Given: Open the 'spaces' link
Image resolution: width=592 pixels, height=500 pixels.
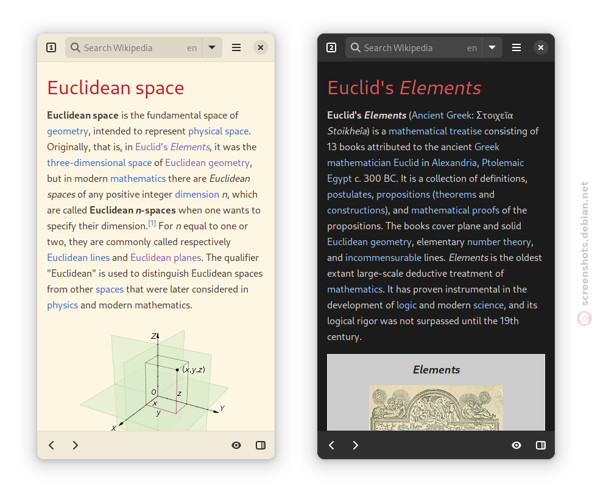Looking at the screenshot, I should click(x=110, y=290).
